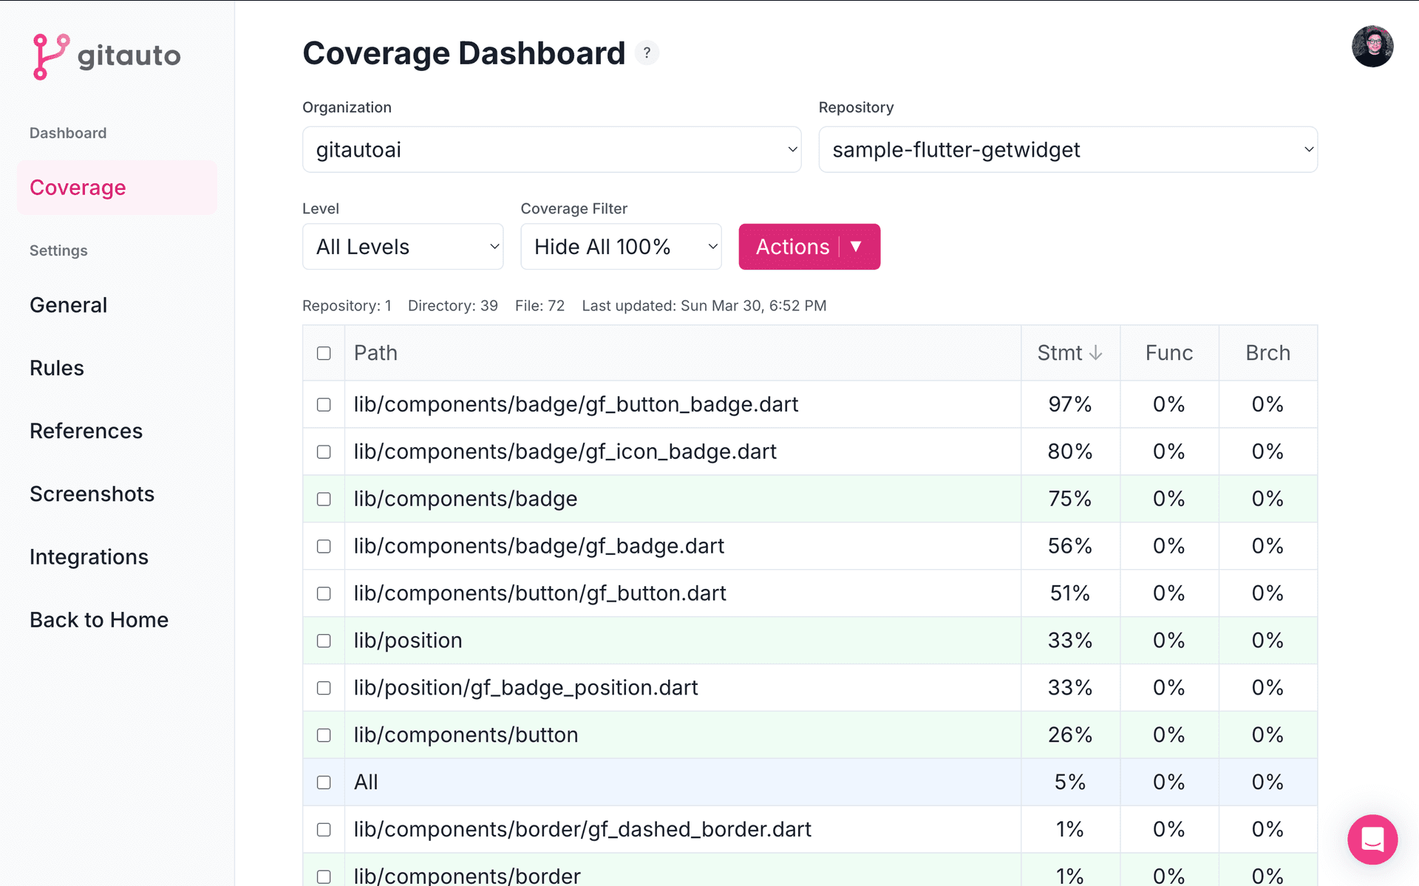Sort the table by the Stmt column arrow
Screen dimensions: 1419x886
(x=1095, y=352)
